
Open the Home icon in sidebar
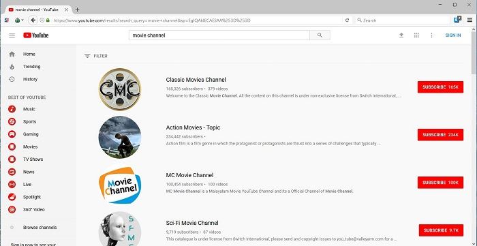pyautogui.click(x=12, y=54)
